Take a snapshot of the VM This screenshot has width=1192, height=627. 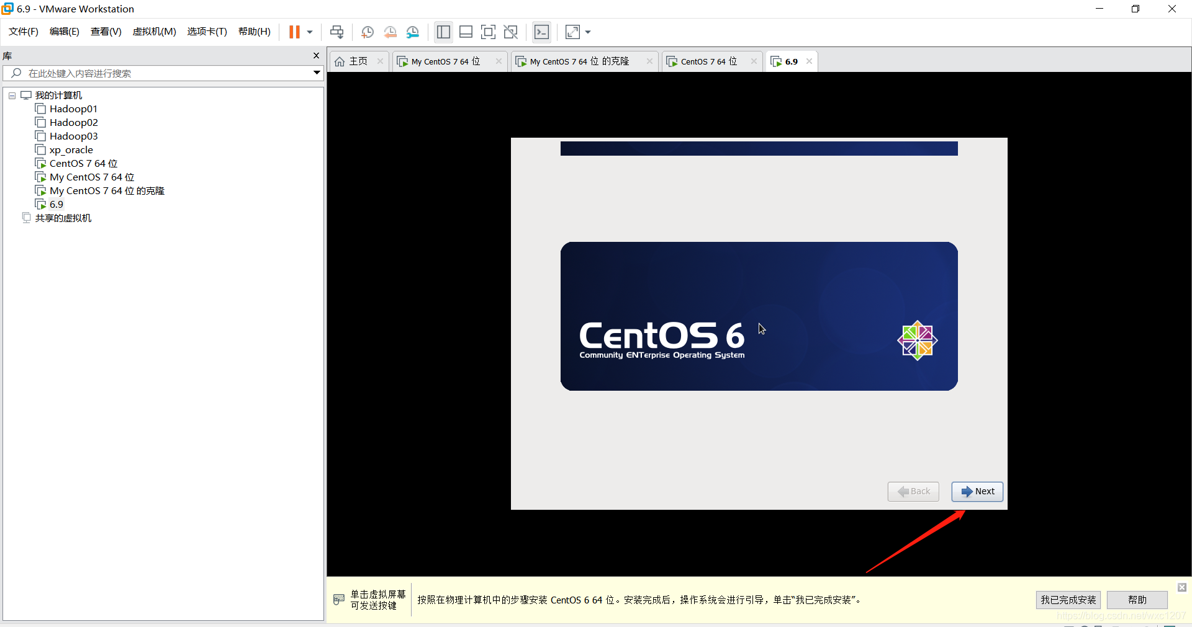[x=368, y=32]
